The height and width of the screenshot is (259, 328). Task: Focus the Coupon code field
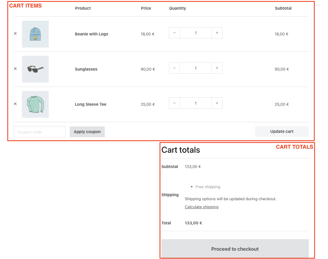[40, 132]
